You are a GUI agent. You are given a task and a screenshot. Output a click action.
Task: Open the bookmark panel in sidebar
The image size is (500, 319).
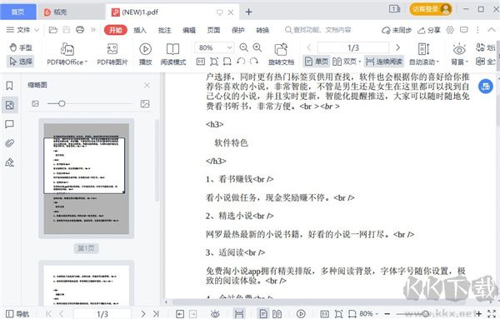point(9,86)
